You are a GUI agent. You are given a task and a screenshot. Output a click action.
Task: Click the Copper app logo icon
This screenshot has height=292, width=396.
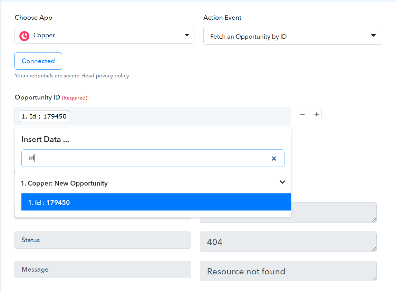(x=25, y=36)
